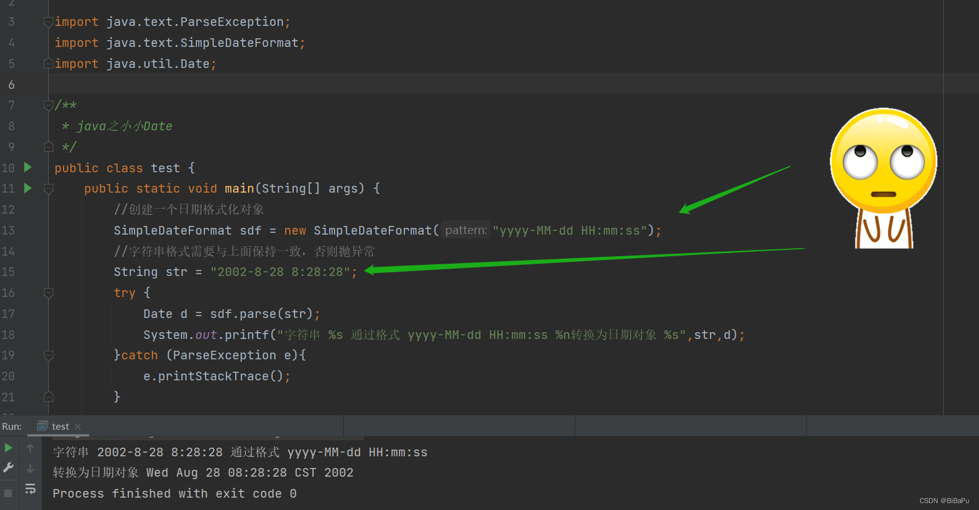979x510 pixels.
Task: Click the 'pattern:' parameter hint
Action: pos(466,230)
